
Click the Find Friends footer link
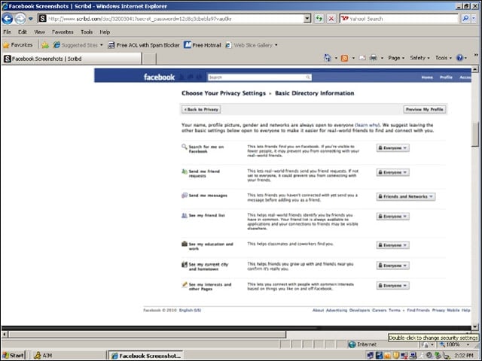[x=418, y=311]
